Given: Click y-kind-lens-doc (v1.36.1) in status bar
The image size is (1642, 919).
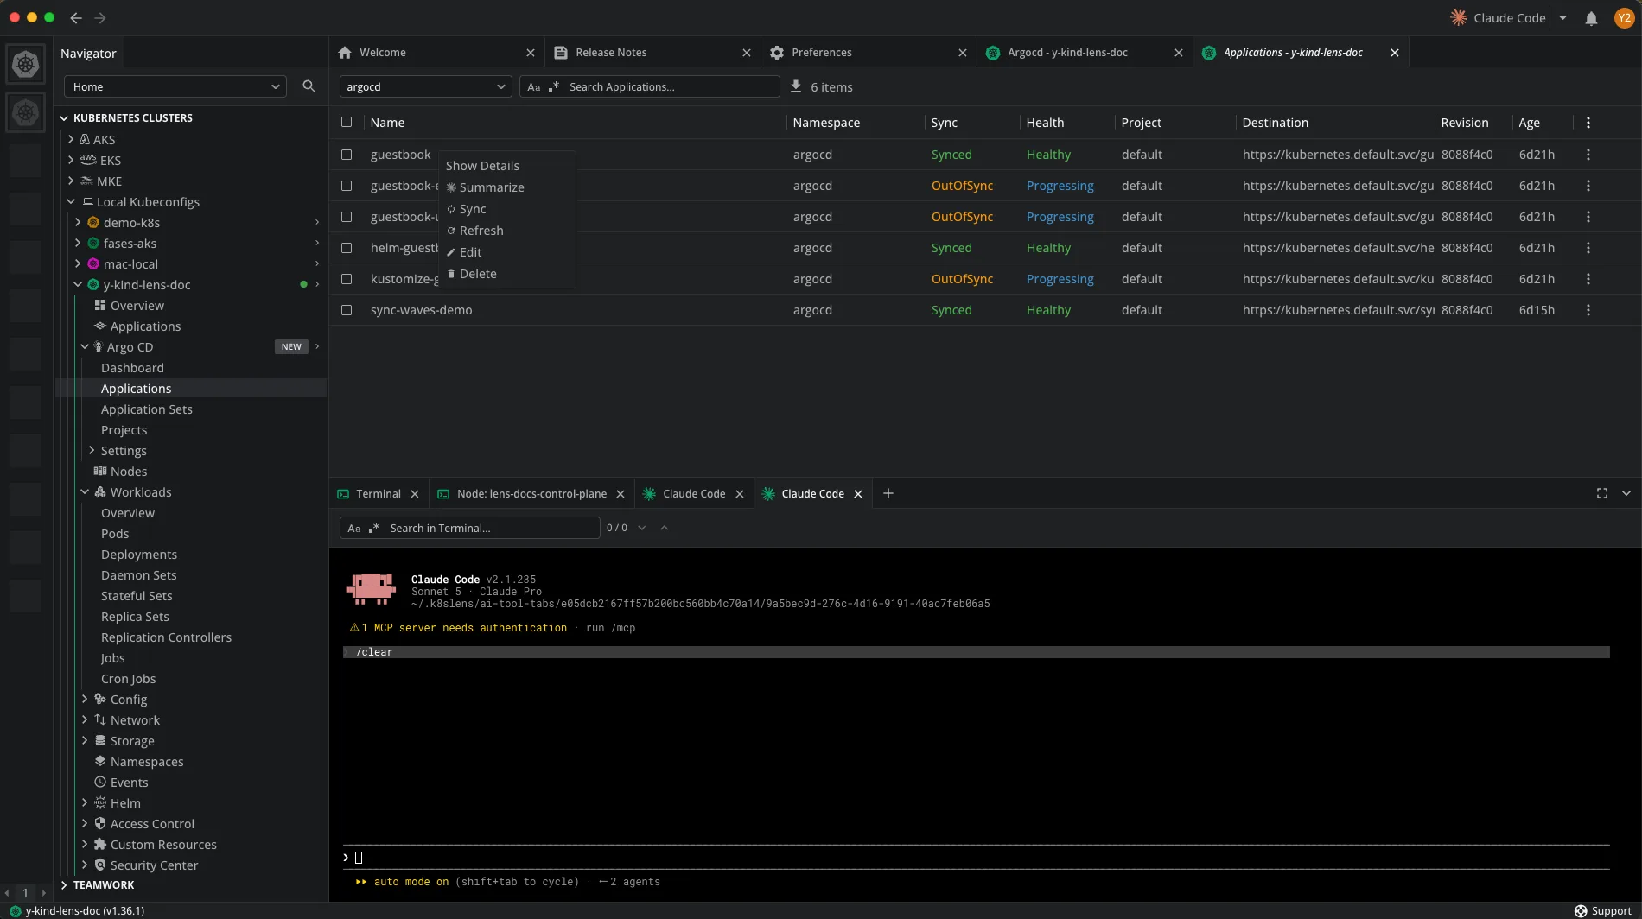Looking at the screenshot, I should coord(85,911).
